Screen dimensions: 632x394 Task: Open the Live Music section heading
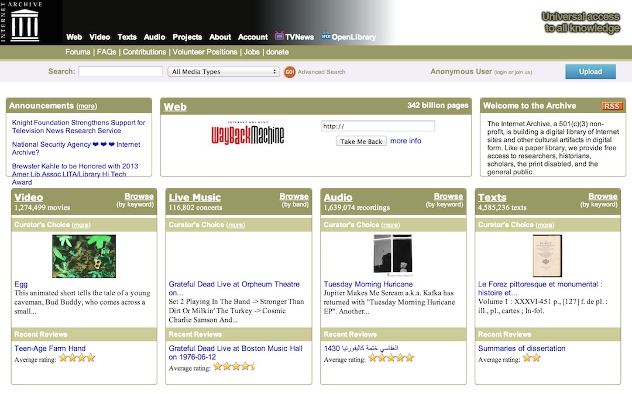click(195, 197)
